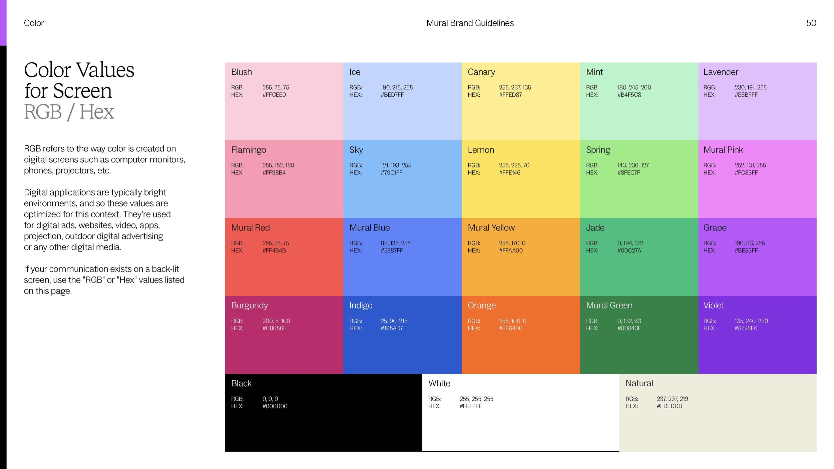Image resolution: width=834 pixels, height=469 pixels.
Task: Click the Mint color swatch
Action: point(639,101)
